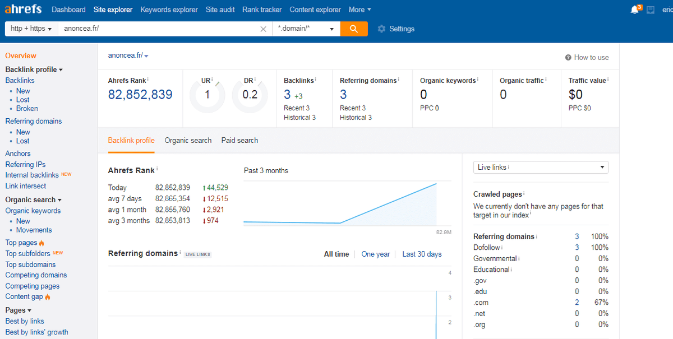Open Internal backlinks in the sidebar
673x339 pixels.
[x=32, y=175]
